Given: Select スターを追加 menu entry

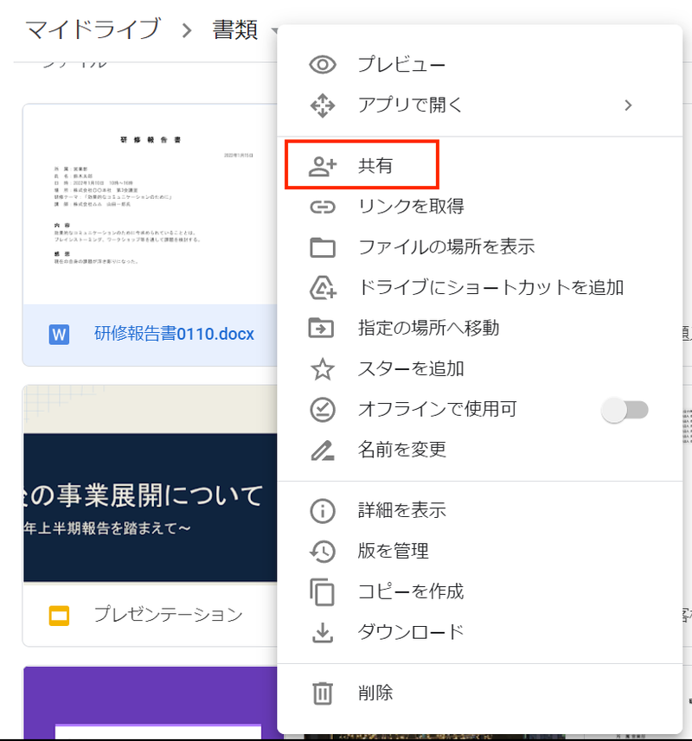Looking at the screenshot, I should click(479, 369).
